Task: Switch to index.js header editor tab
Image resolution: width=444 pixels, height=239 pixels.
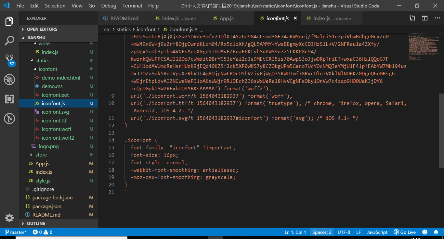Action: pos(332,19)
